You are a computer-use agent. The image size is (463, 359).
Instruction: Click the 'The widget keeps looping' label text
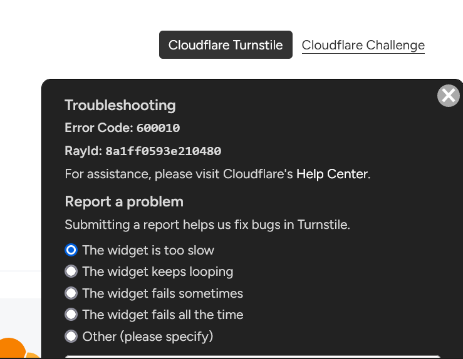pos(158,272)
